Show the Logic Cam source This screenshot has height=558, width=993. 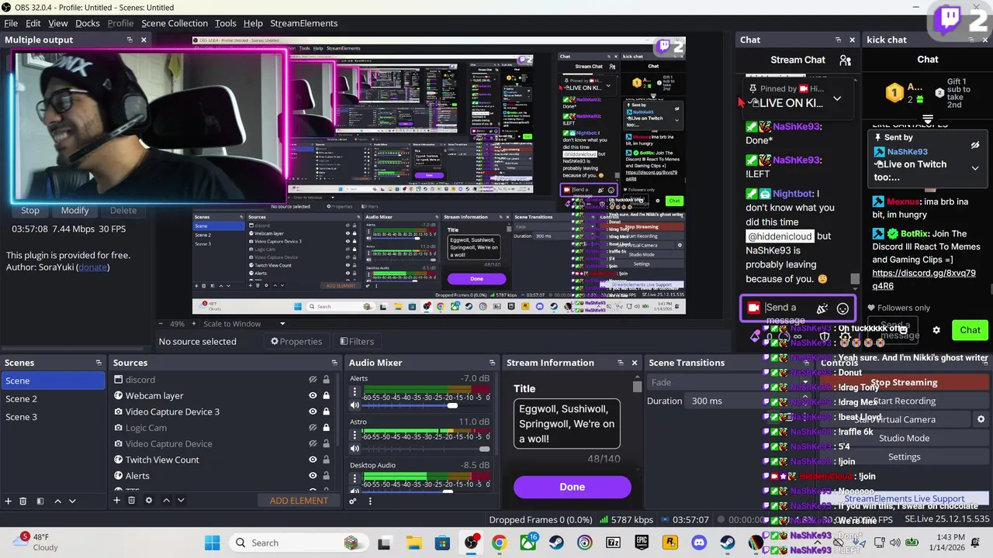[313, 428]
